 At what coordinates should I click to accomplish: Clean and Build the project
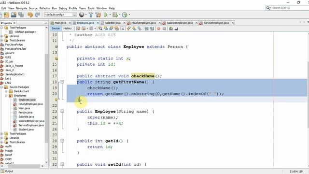[98, 15]
